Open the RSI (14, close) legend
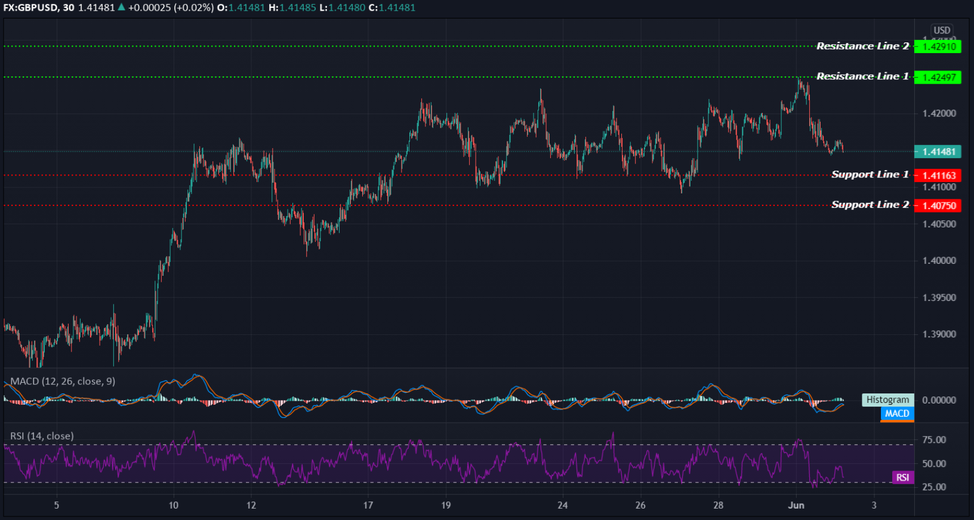Screen dimensions: 974x520 click(42, 436)
